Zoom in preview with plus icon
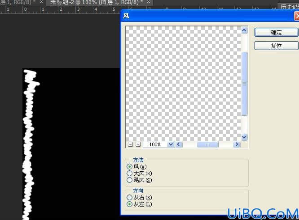 138,144
